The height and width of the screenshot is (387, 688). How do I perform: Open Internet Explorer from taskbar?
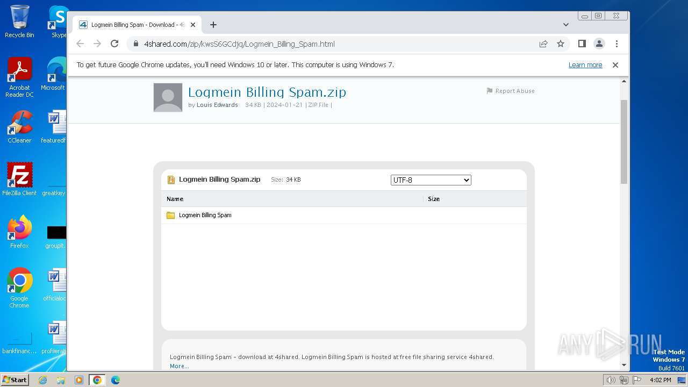[42, 380]
